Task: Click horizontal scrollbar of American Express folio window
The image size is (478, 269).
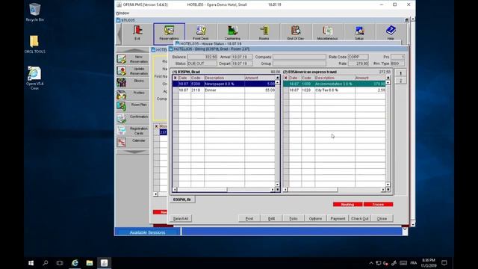Action: [334, 190]
